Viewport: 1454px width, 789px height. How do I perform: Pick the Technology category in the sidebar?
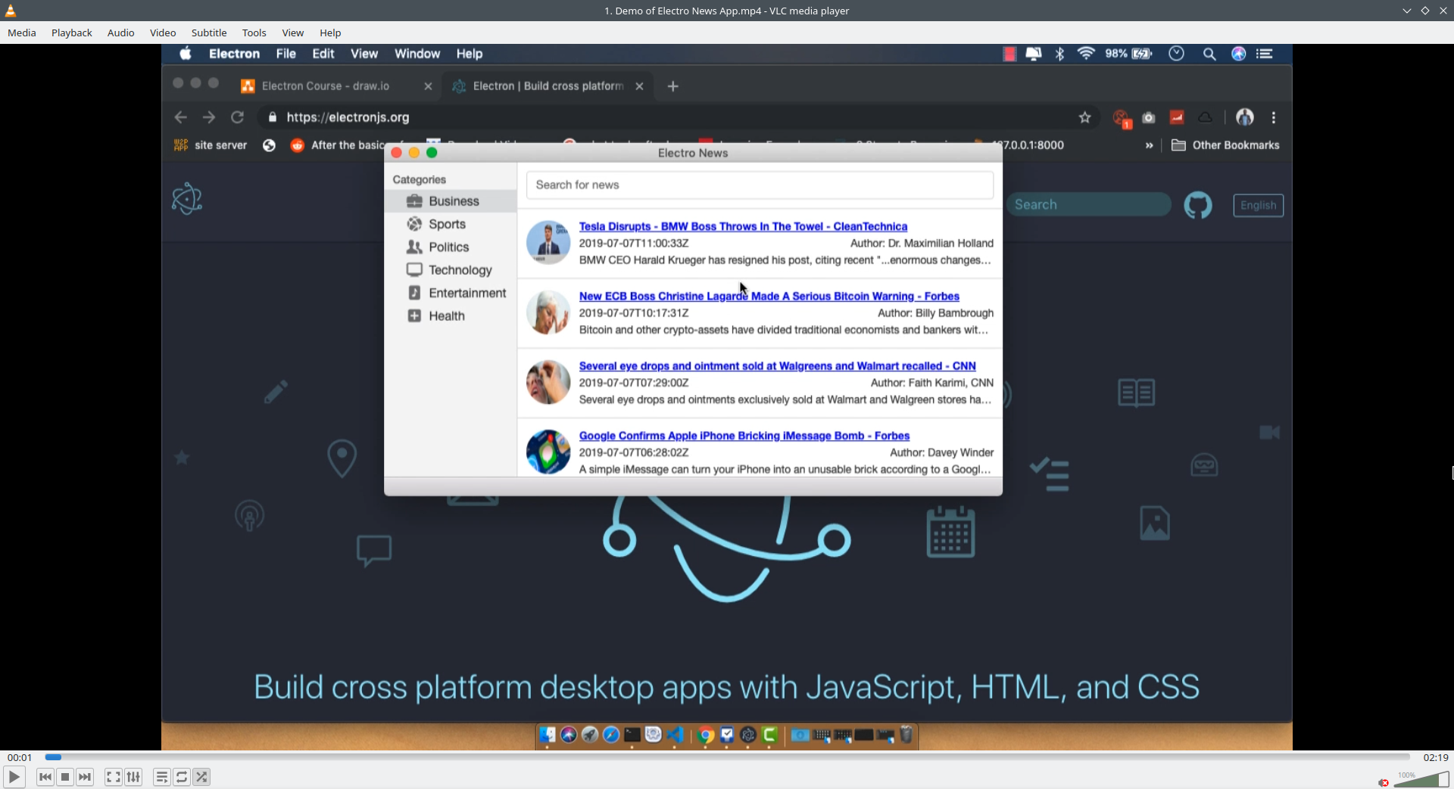click(x=451, y=270)
